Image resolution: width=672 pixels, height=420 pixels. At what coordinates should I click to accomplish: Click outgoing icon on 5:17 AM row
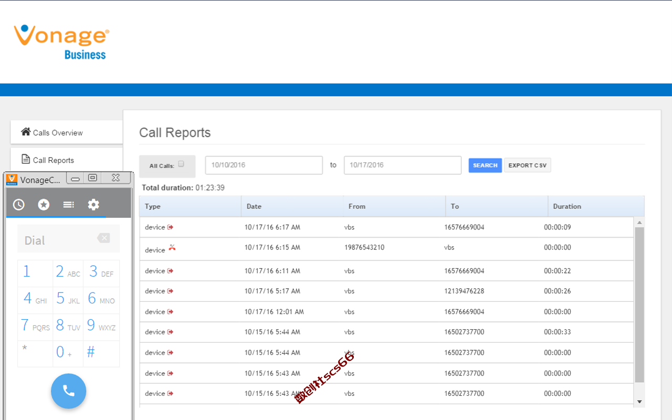coord(170,291)
